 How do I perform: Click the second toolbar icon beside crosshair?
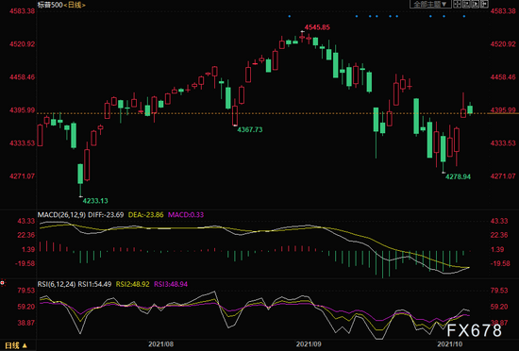coord(466,4)
